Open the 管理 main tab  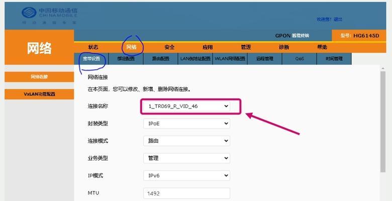coord(246,47)
